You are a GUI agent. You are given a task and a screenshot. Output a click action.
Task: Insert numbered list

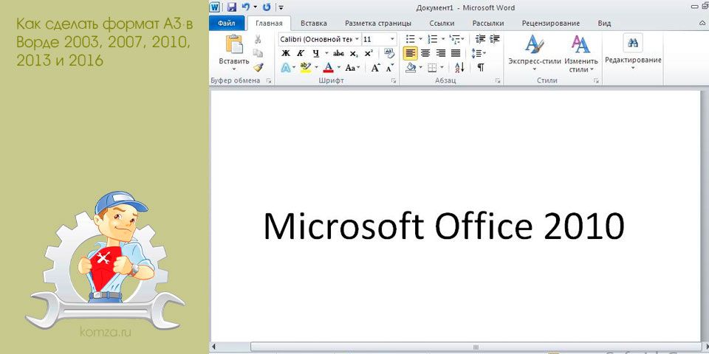(433, 39)
